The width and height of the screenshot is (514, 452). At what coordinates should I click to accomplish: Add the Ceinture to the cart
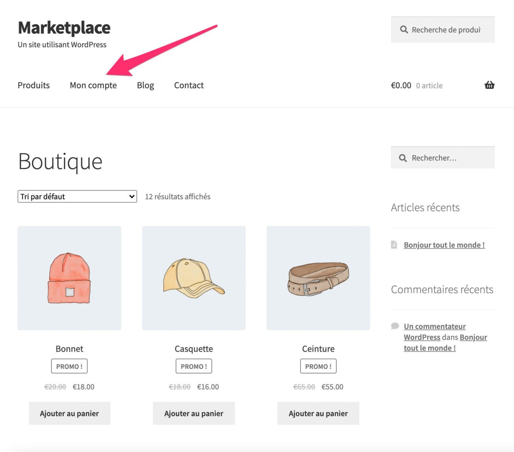click(x=318, y=413)
